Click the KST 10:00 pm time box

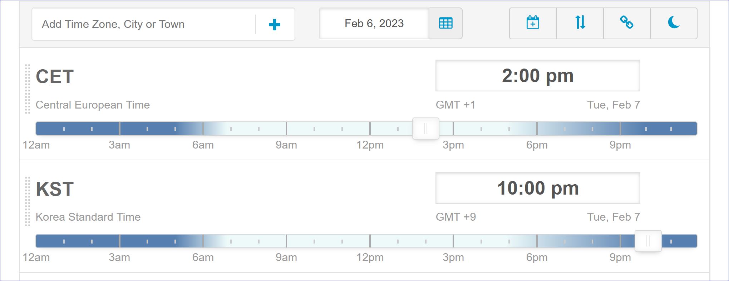(537, 188)
